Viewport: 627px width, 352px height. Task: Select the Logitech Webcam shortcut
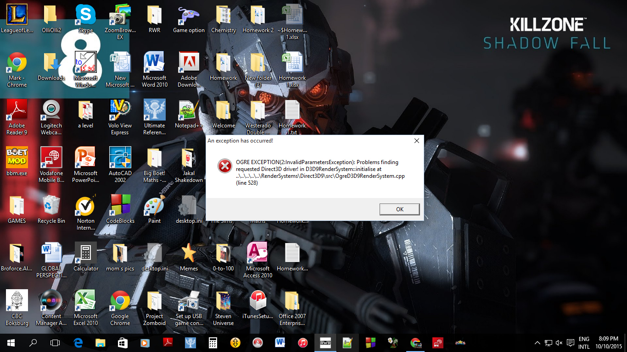pos(51,117)
